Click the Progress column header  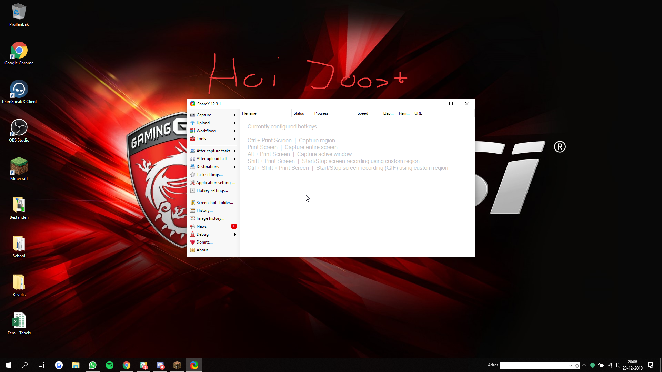coord(321,113)
